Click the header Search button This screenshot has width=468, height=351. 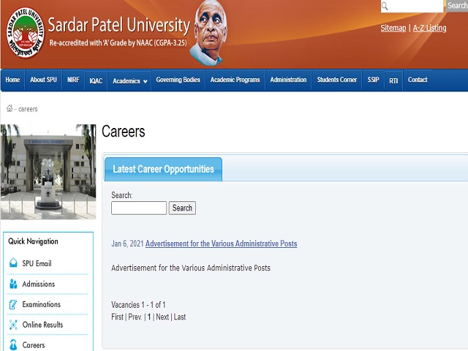[457, 6]
